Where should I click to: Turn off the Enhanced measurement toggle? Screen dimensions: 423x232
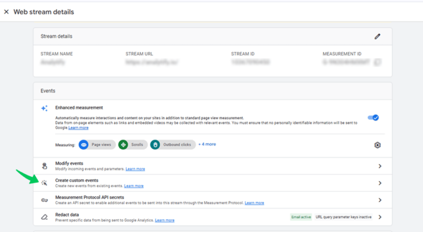[x=373, y=117]
